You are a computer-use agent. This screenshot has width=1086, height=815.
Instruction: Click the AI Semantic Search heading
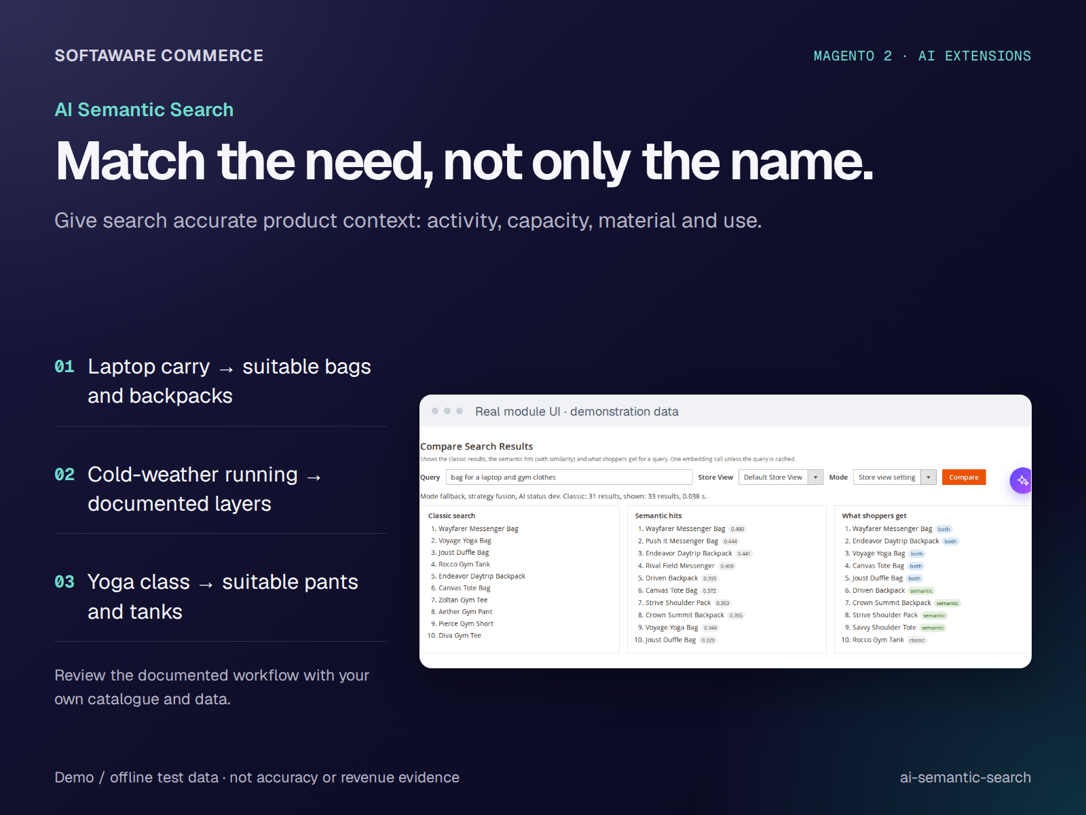[x=144, y=110]
